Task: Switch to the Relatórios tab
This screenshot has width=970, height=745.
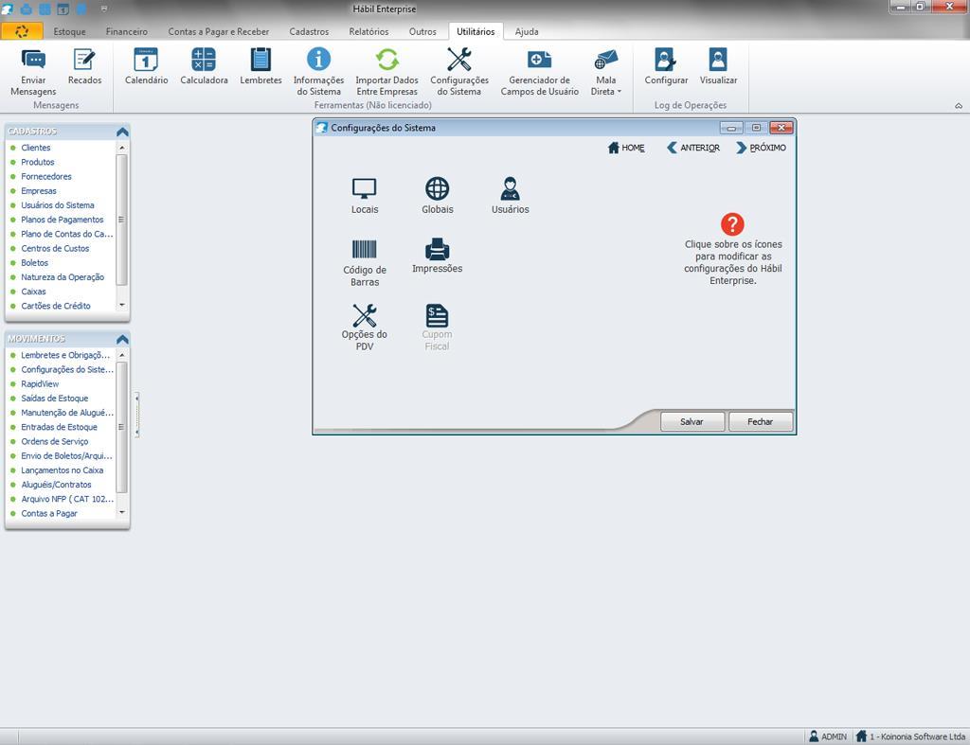Action: (368, 31)
